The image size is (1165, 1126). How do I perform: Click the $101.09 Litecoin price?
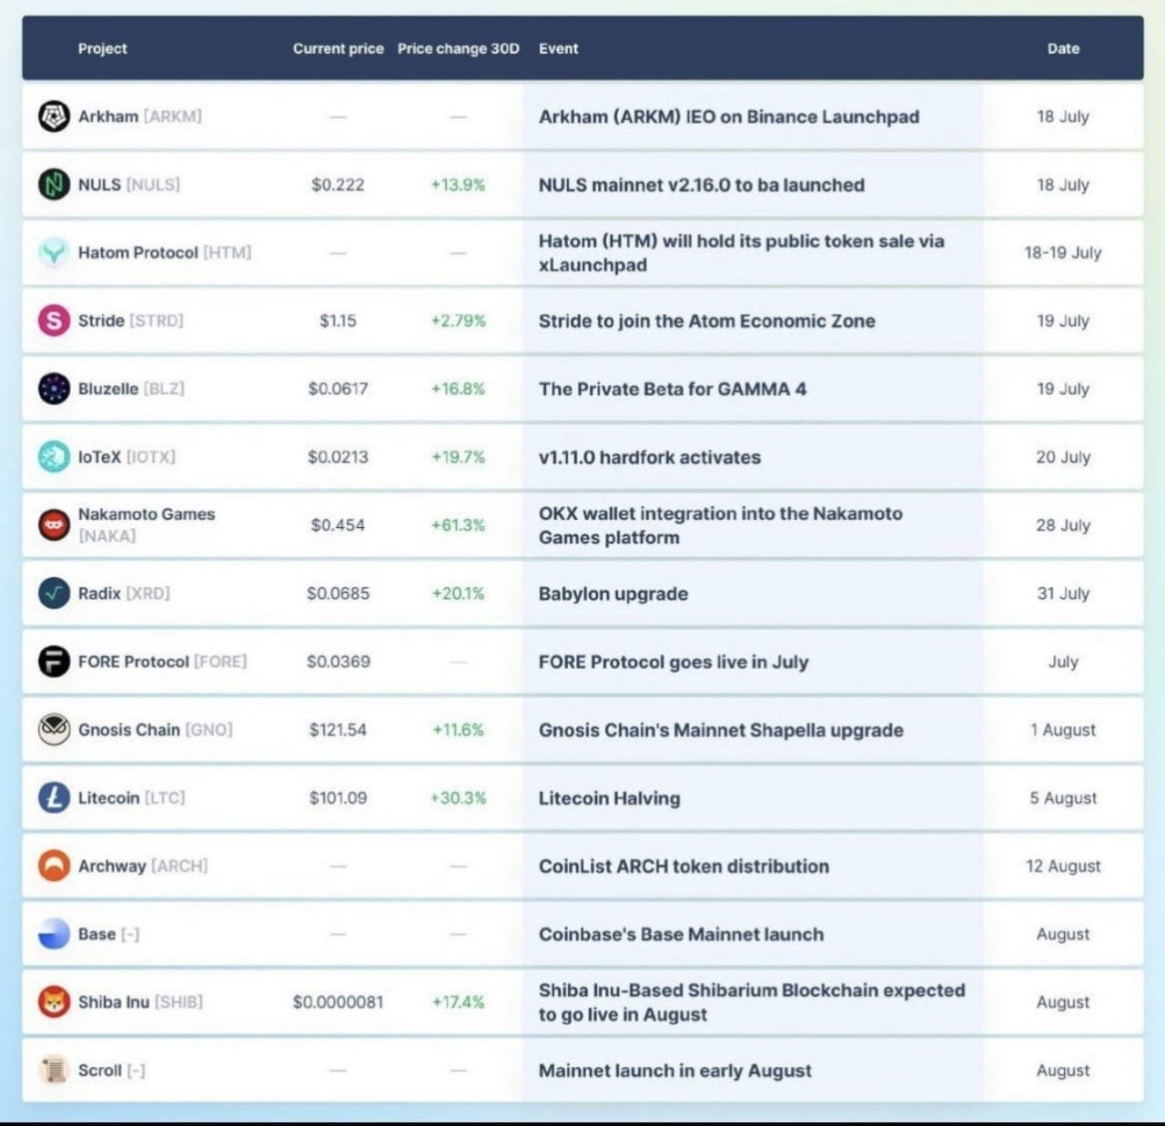[338, 798]
